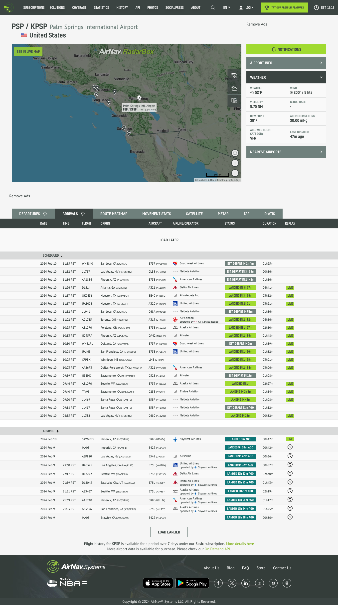338x605 pixels.
Task: Click Get it on Google Play badge
Action: (192, 583)
